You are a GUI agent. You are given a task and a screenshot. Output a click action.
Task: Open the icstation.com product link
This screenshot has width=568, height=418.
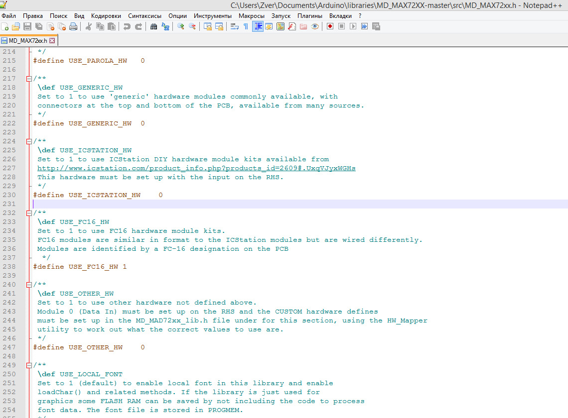(x=196, y=168)
